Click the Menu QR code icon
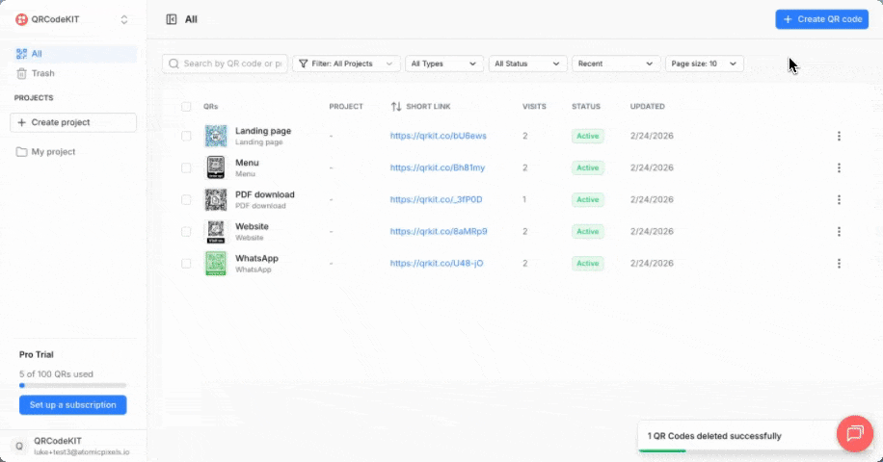Image resolution: width=883 pixels, height=462 pixels. click(x=216, y=167)
